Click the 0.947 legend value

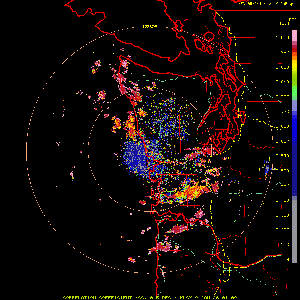(282, 52)
